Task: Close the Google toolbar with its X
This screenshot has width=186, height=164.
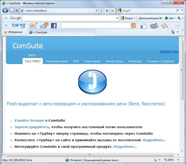Action: tap(6, 18)
